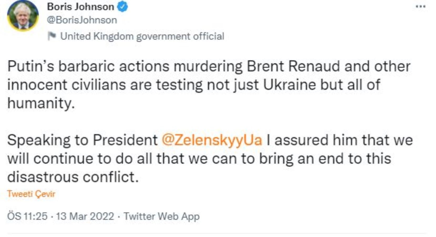The height and width of the screenshot is (237, 436).
Task: Open the three-dot more options menu
Action: pos(420,7)
